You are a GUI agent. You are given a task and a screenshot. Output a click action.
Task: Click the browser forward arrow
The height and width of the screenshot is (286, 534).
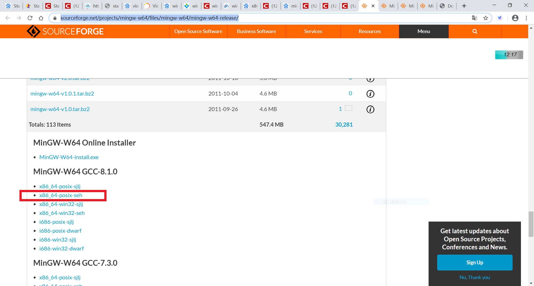[x=19, y=18]
